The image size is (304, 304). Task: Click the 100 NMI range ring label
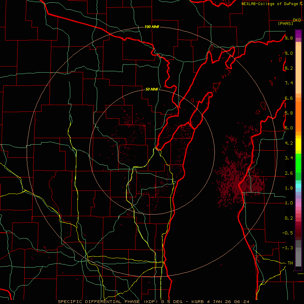pos(152,27)
